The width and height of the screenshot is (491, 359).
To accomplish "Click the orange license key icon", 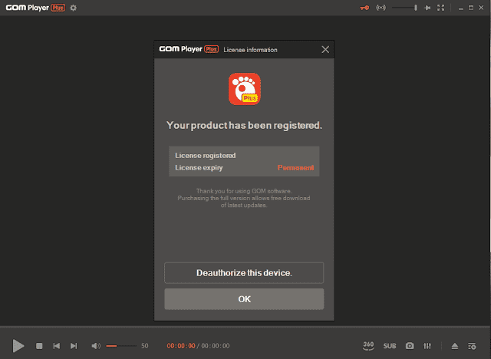I will coord(364,8).
